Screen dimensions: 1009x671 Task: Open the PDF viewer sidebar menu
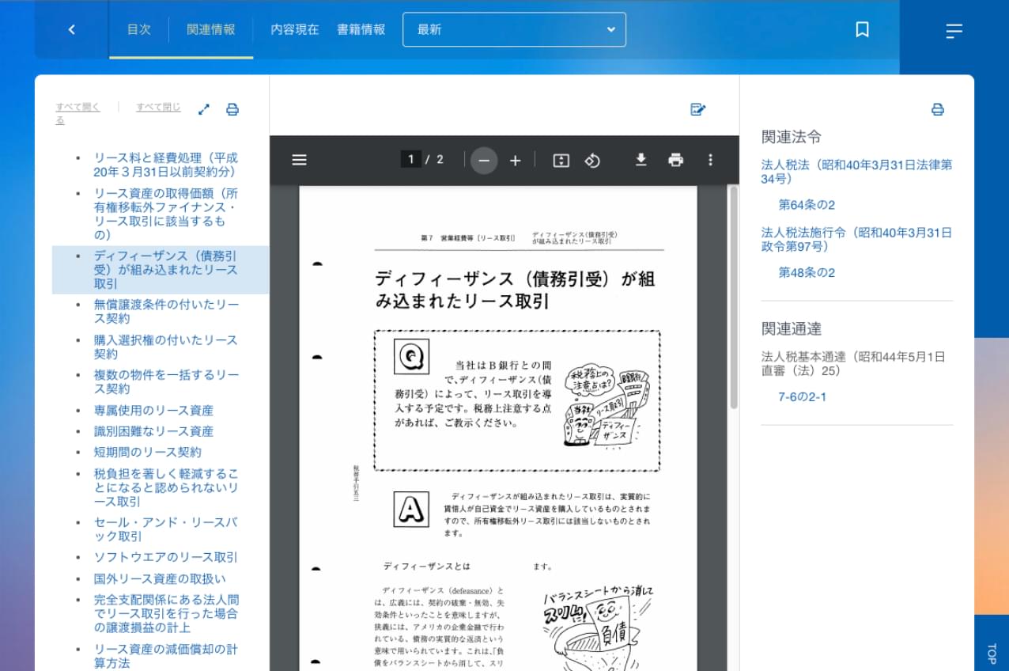click(299, 160)
